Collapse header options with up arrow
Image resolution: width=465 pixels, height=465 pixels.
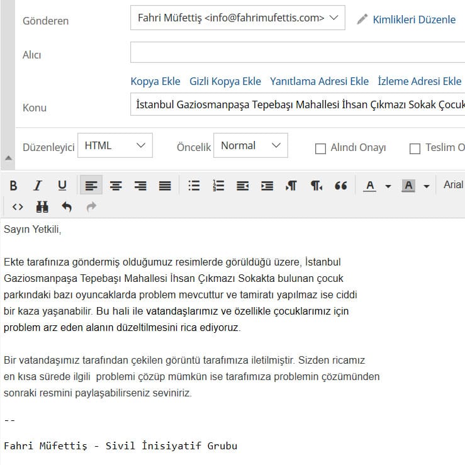click(8, 158)
